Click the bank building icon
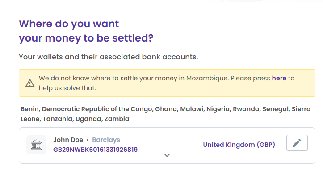 pos(36,145)
